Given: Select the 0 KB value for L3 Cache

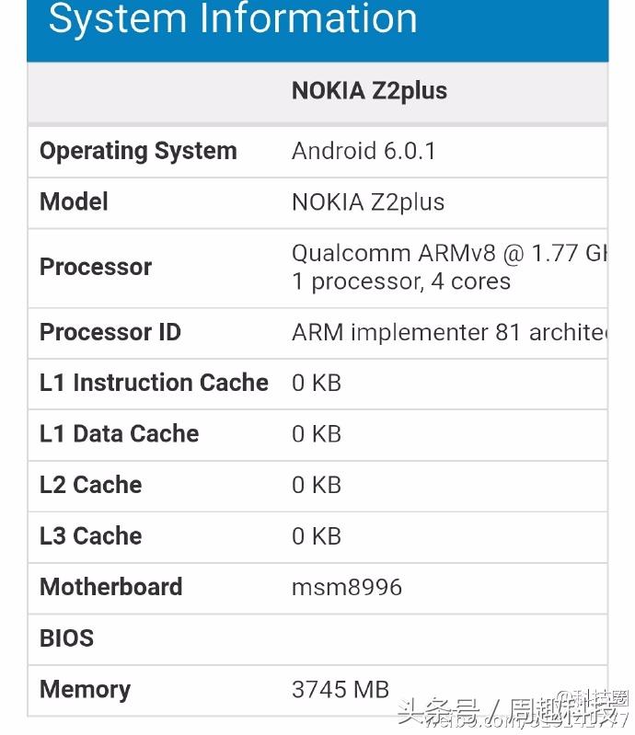Looking at the screenshot, I should coord(317,535).
